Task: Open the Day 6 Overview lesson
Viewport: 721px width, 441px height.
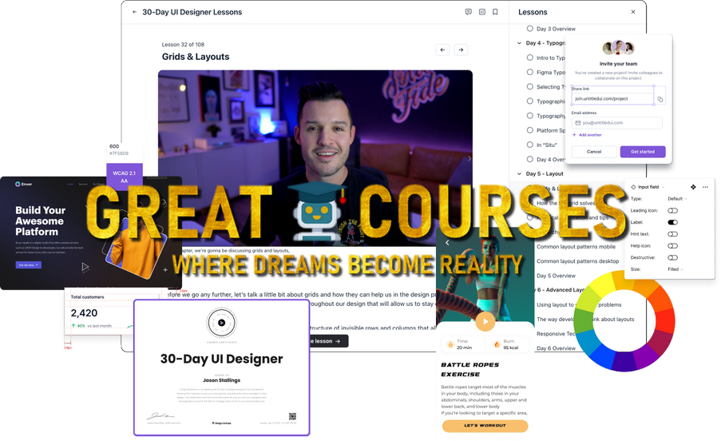Action: click(556, 348)
